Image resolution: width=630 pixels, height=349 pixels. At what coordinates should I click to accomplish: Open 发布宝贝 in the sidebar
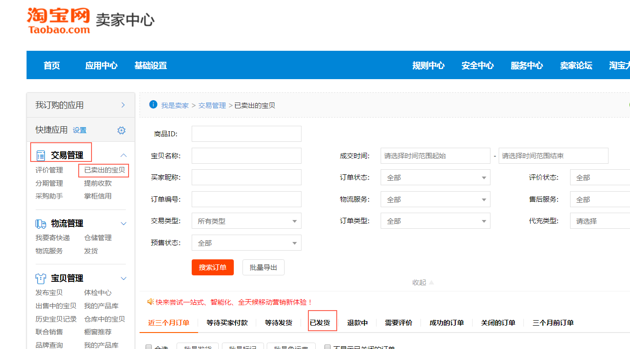[x=49, y=293]
